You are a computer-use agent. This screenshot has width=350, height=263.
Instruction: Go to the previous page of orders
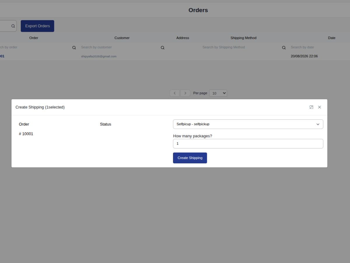[174, 93]
